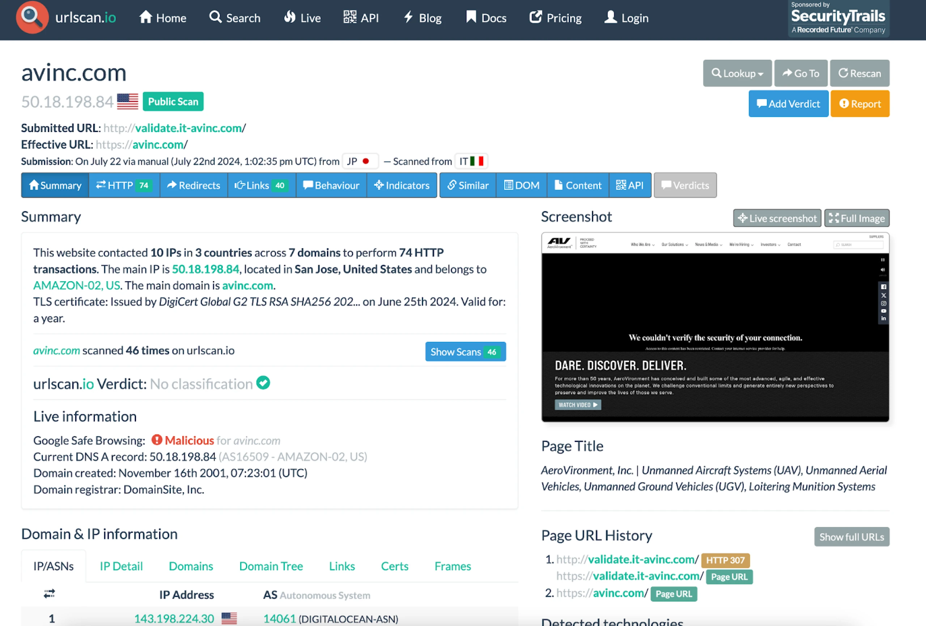Open the Links tab under Domain & IP information
Viewport: 926px width, 626px height.
click(342, 566)
